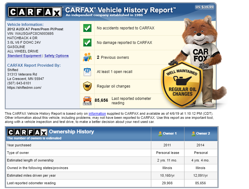Click the Well Maintained Regular Oil Changes badge
249x189 pixels.
click(x=182, y=84)
